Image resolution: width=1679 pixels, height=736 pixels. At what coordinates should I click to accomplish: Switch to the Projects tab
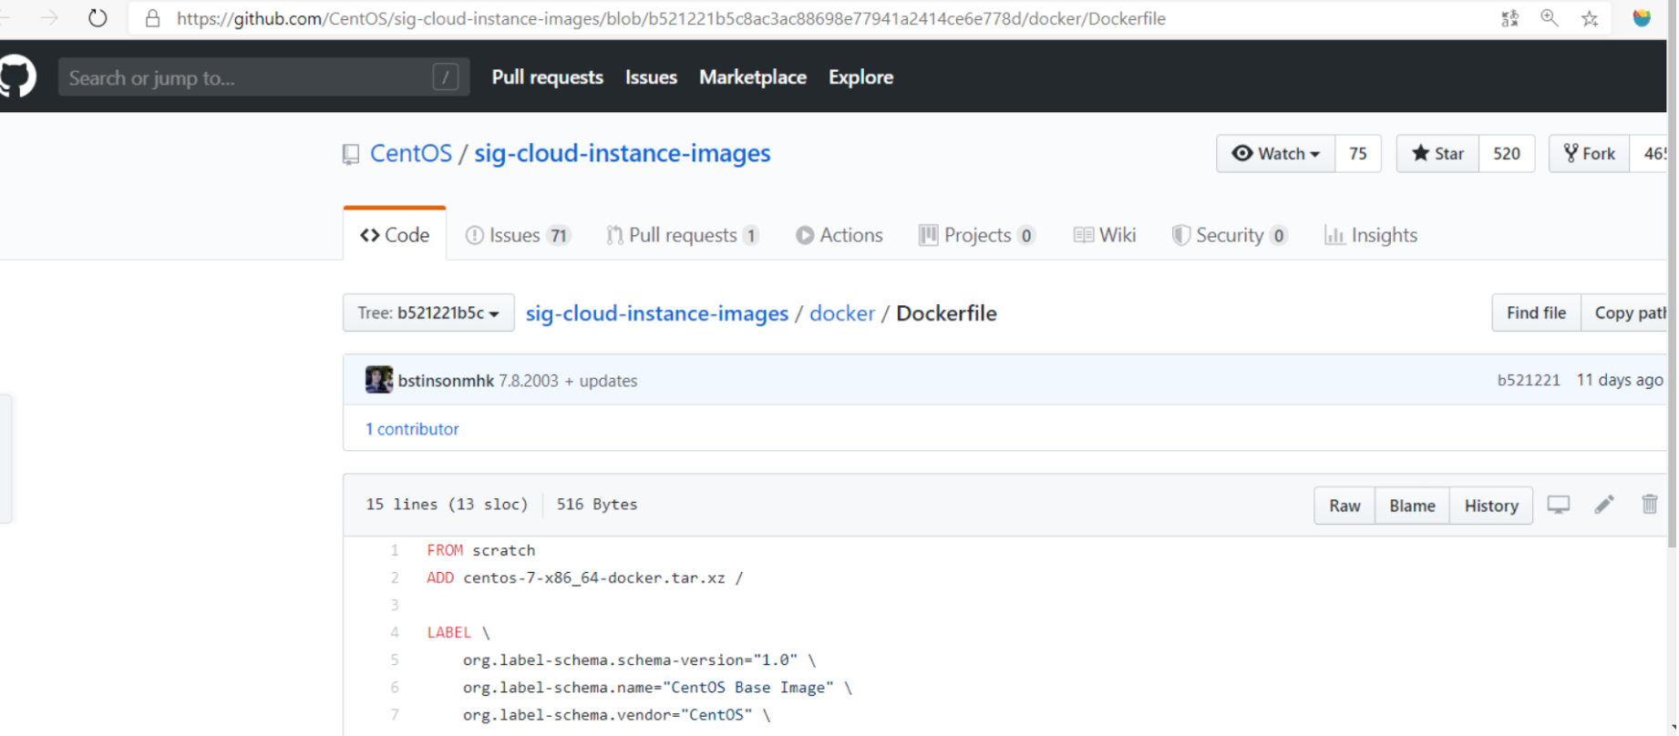tap(977, 235)
